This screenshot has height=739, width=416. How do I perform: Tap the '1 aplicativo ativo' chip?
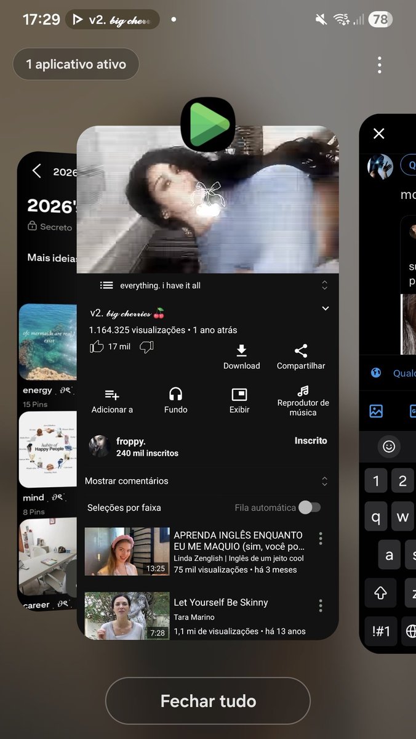click(76, 64)
